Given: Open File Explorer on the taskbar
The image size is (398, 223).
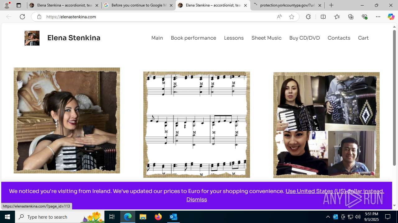Looking at the screenshot, I should [x=143, y=217].
